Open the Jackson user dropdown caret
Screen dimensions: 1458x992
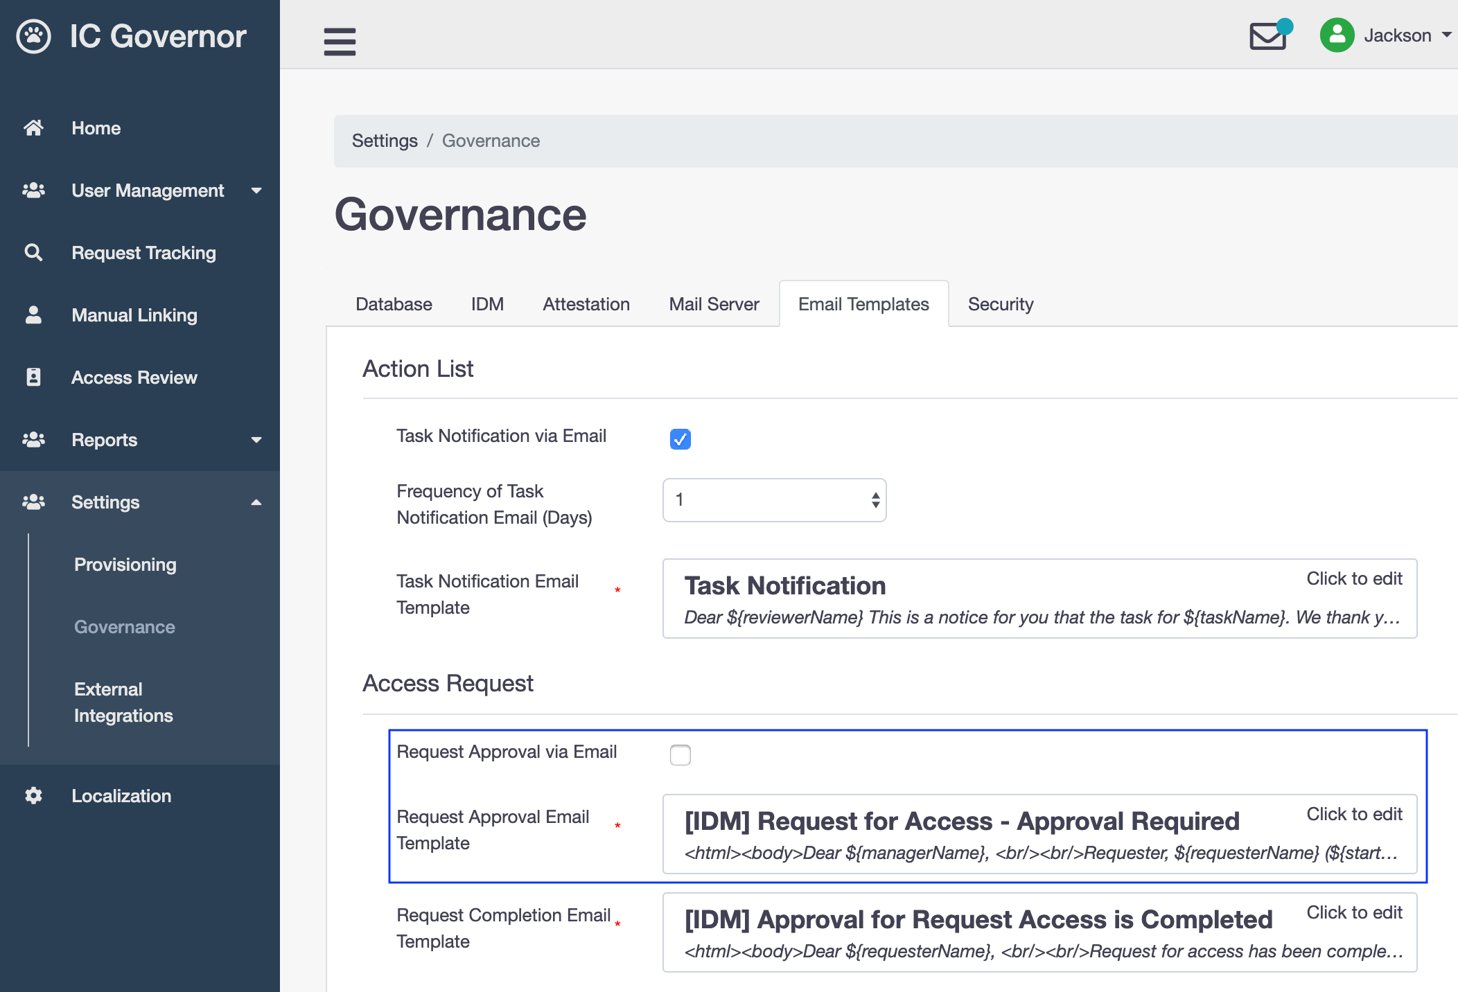click(1447, 35)
